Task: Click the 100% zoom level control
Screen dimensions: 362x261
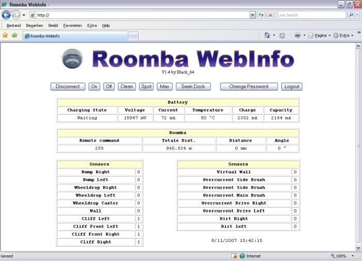Action: pos(338,256)
